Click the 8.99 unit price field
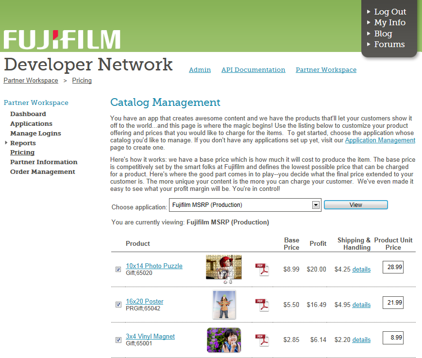This screenshot has height=358, width=422. [393, 338]
